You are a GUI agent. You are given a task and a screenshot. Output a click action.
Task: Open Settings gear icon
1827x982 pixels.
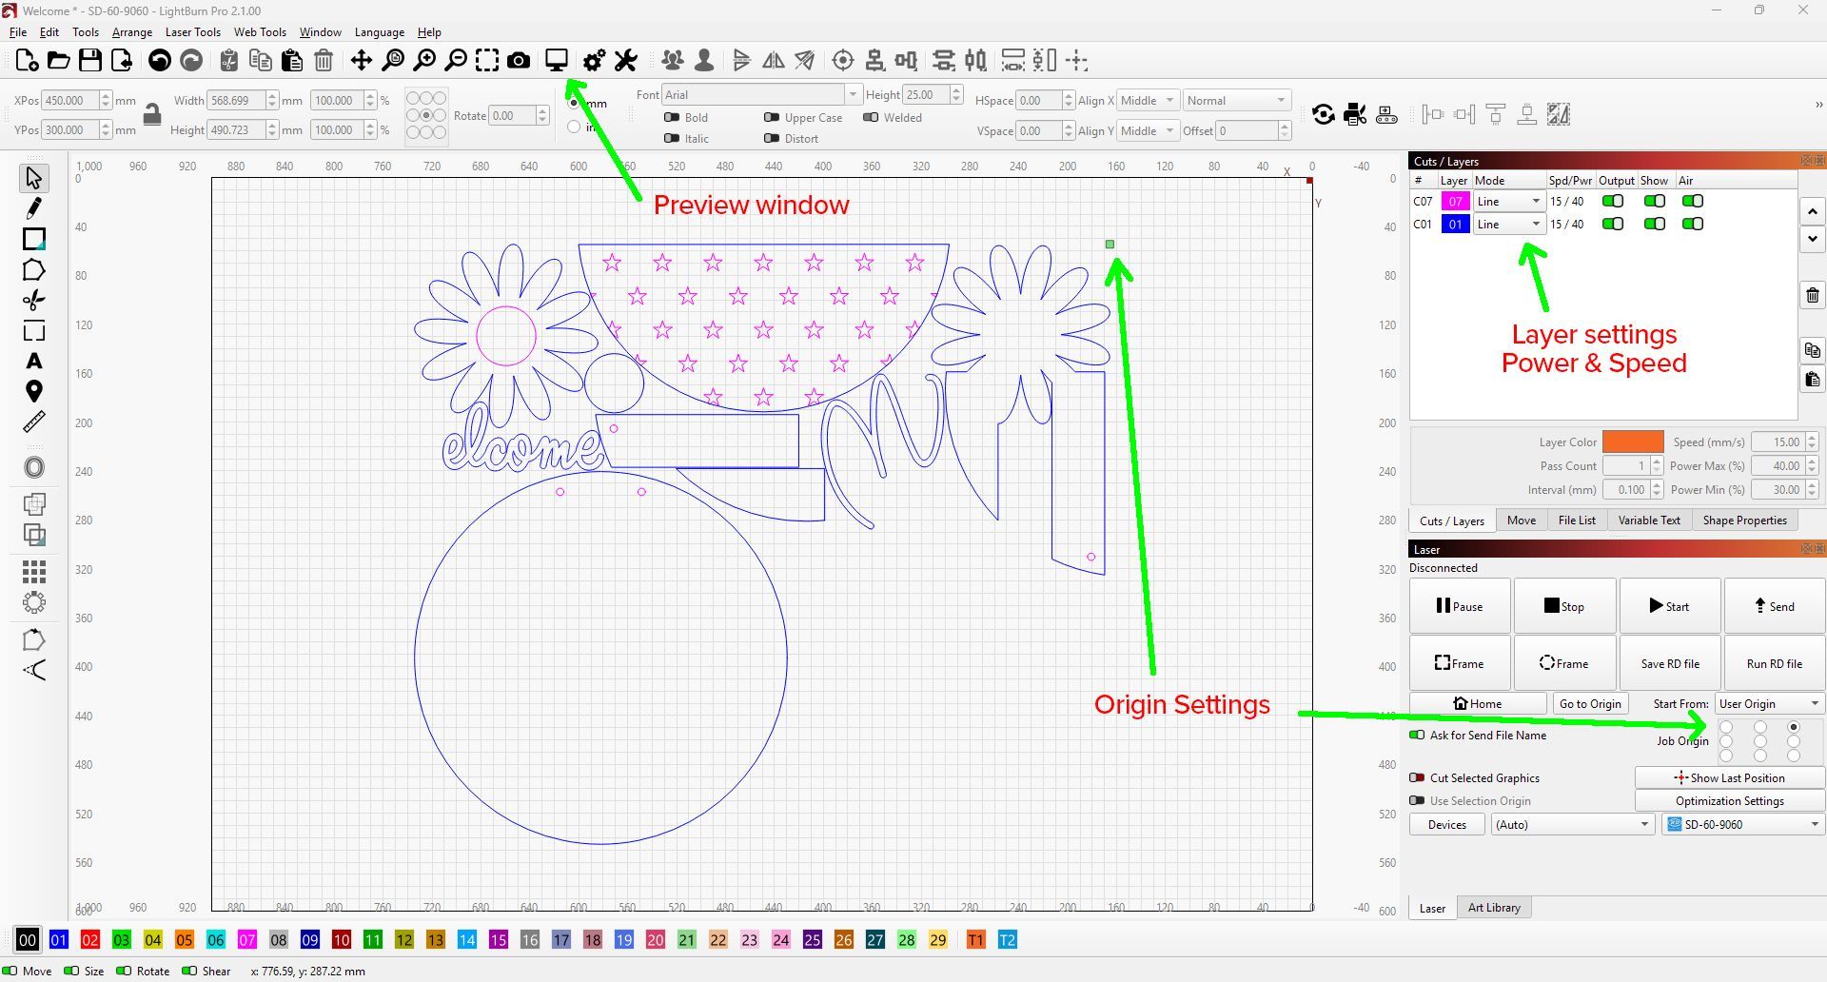tap(594, 61)
